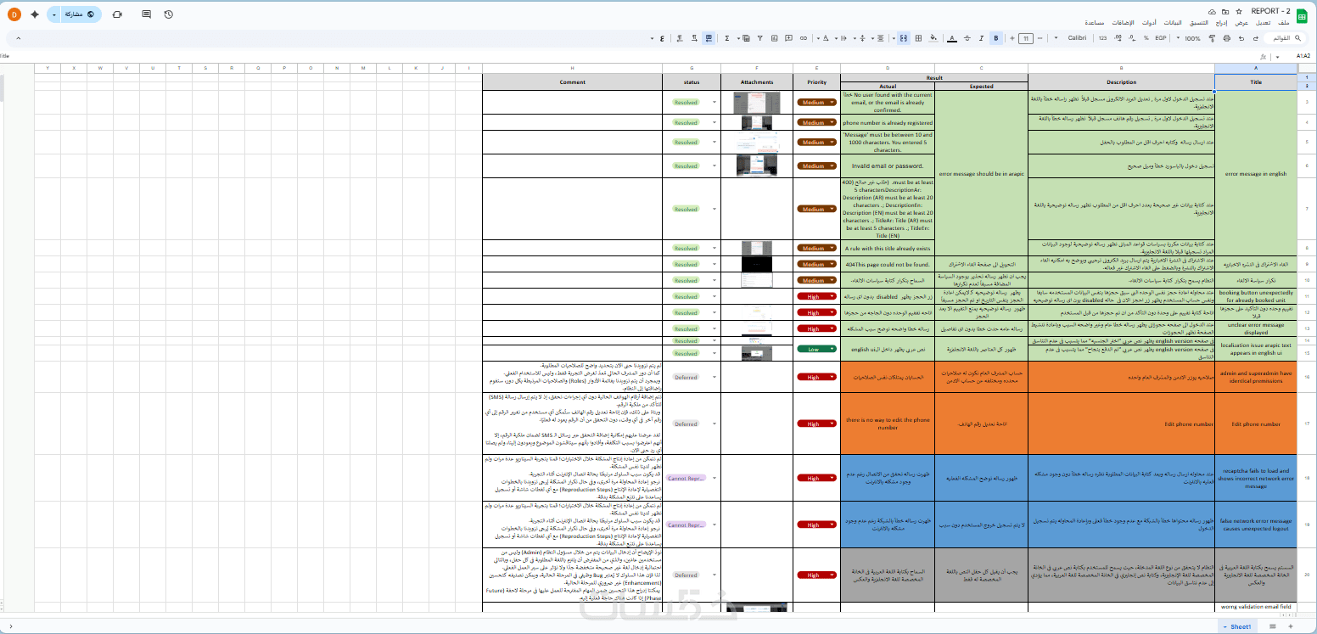The image size is (1317, 634).
Task: Insert a link using the toolbar
Action: pyautogui.click(x=803, y=38)
